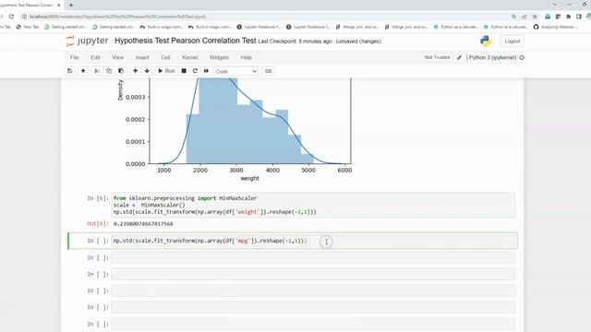Click the Logout button
The height and width of the screenshot is (332, 591).
click(x=513, y=41)
